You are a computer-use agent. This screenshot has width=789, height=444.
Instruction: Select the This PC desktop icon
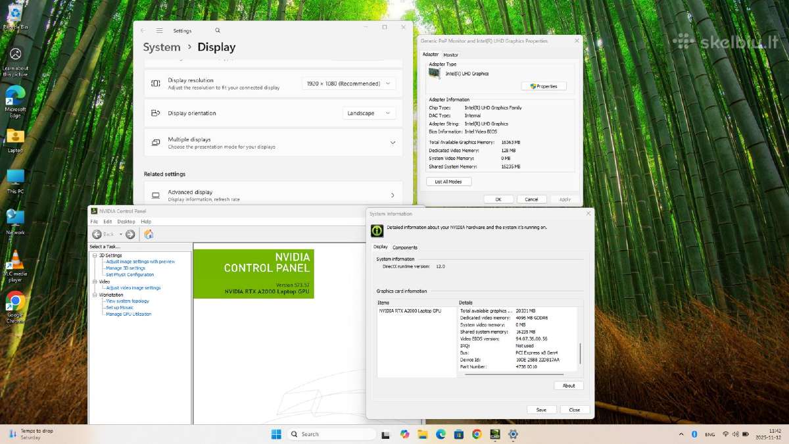(15, 181)
